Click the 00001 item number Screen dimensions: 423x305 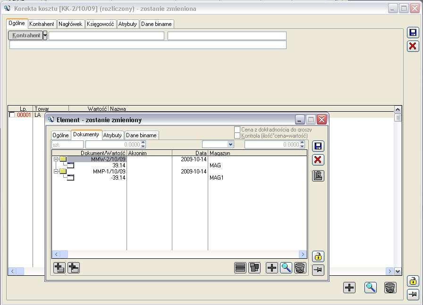click(x=24, y=115)
